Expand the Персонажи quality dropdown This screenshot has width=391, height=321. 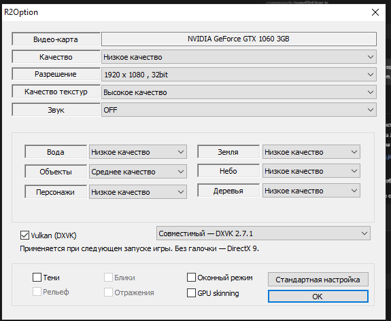pos(138,191)
